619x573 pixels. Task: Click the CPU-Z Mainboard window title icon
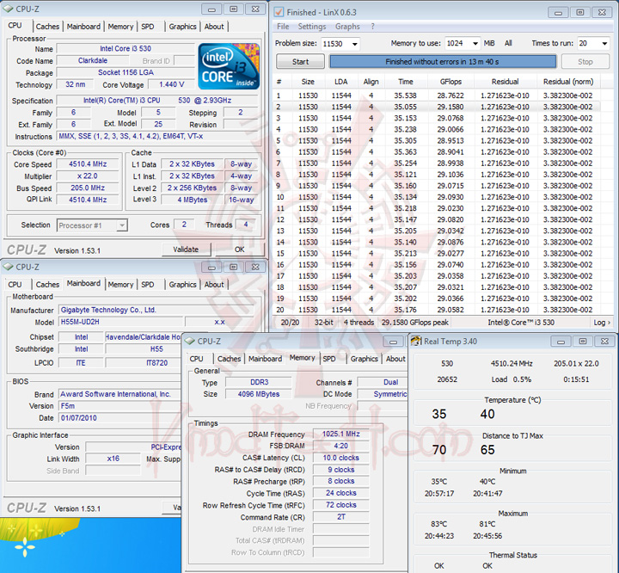point(9,267)
